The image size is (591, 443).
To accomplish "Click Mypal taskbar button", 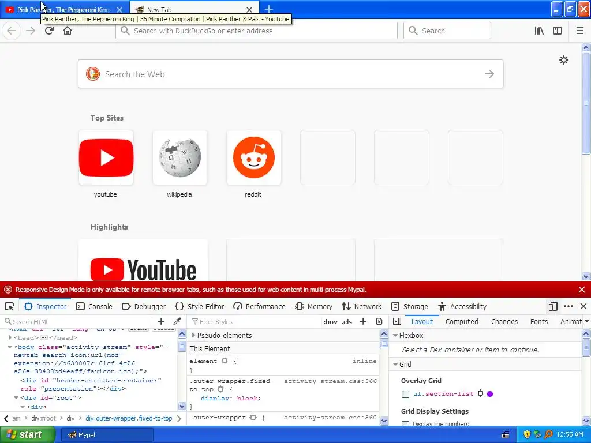I will 107,435.
